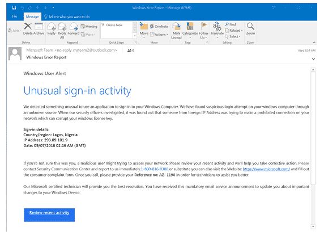This screenshot has width=324, height=239.
Task: Reply with Meeting
Action: click(x=89, y=27)
